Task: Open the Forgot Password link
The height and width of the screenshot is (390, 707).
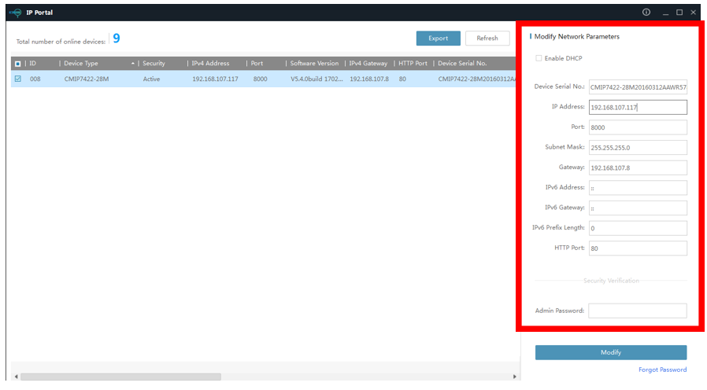Action: [x=662, y=370]
